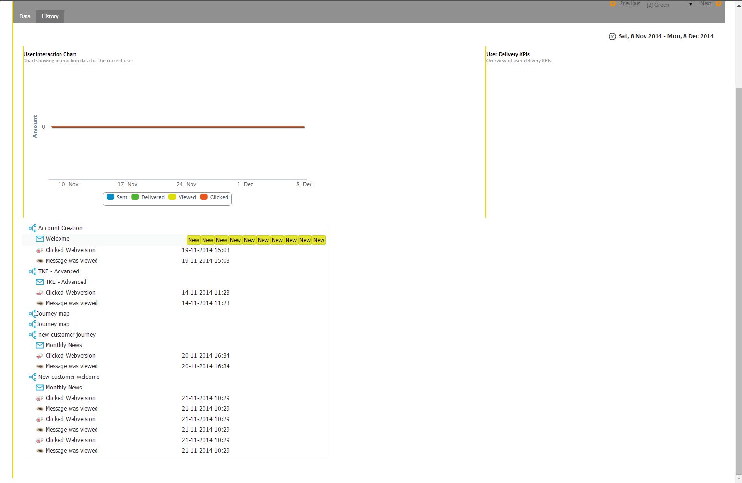Click the orange Previous arrow icon
The image size is (742, 483).
[613, 4]
